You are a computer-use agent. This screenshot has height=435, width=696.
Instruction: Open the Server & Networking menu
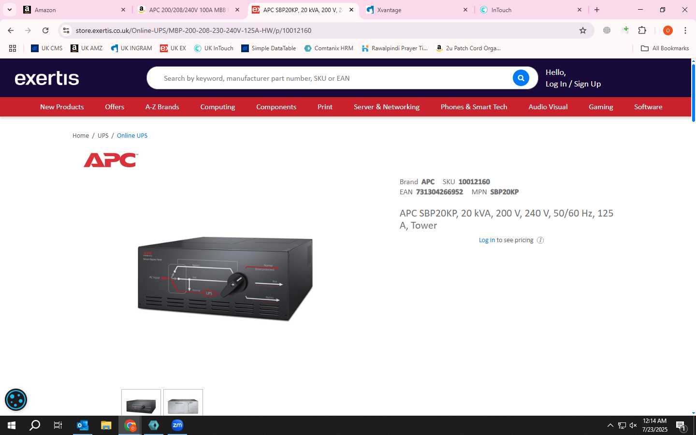coord(387,107)
